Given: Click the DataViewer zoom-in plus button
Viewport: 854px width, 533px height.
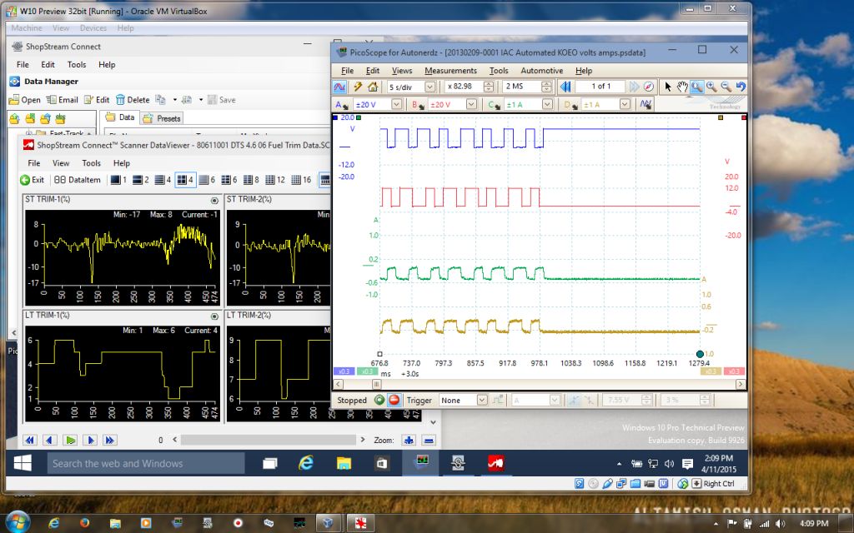Looking at the screenshot, I should 409,440.
